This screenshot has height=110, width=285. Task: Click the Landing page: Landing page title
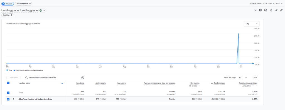click(x=20, y=11)
